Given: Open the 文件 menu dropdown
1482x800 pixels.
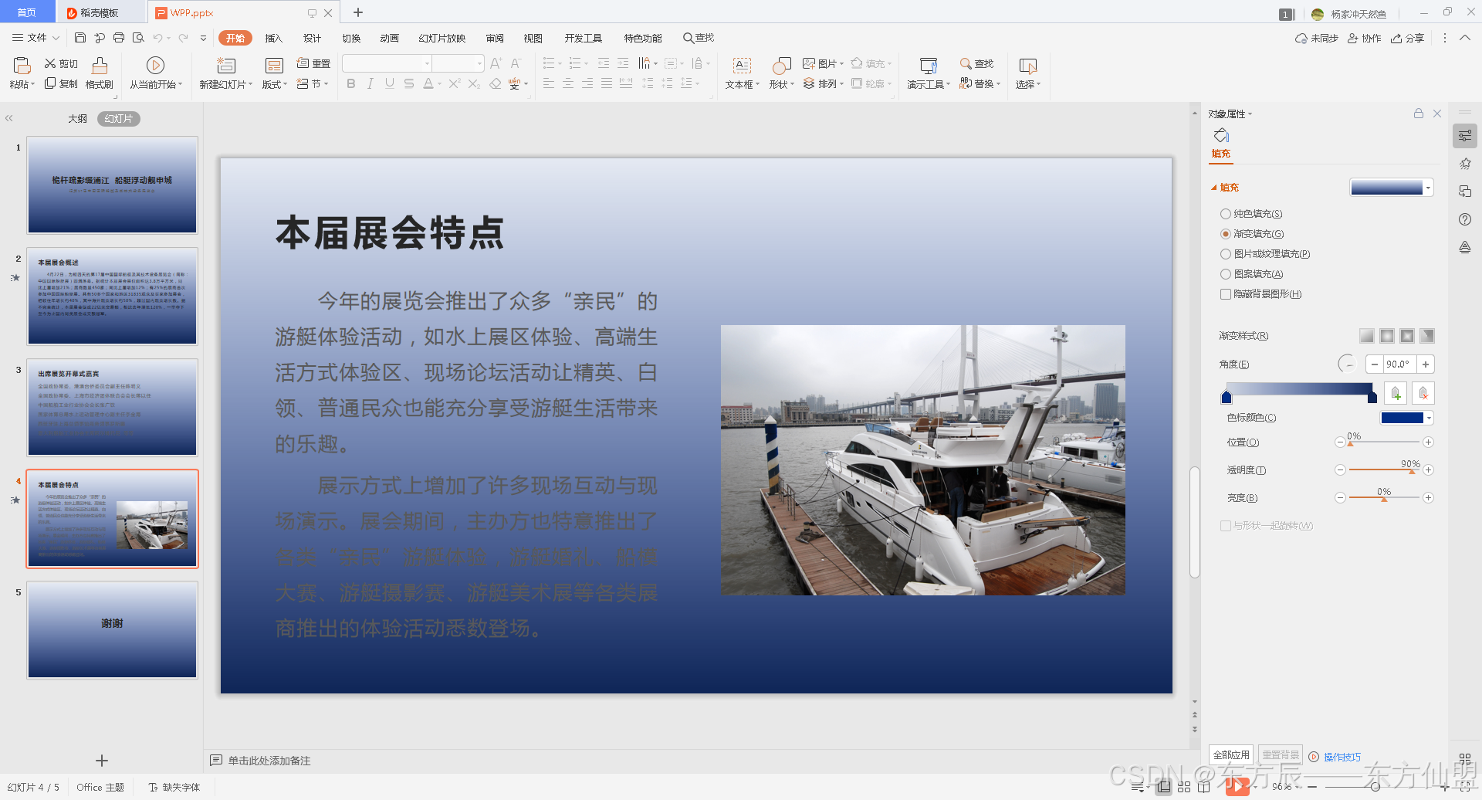Looking at the screenshot, I should pyautogui.click(x=36, y=37).
